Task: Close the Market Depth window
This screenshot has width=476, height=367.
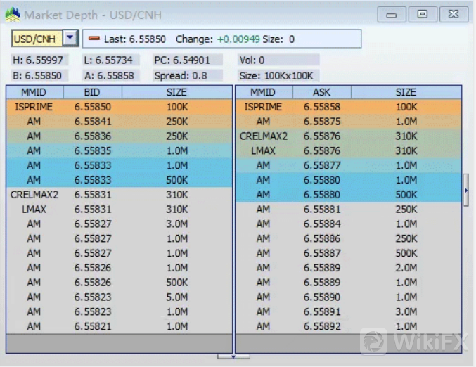Action: (453, 14)
